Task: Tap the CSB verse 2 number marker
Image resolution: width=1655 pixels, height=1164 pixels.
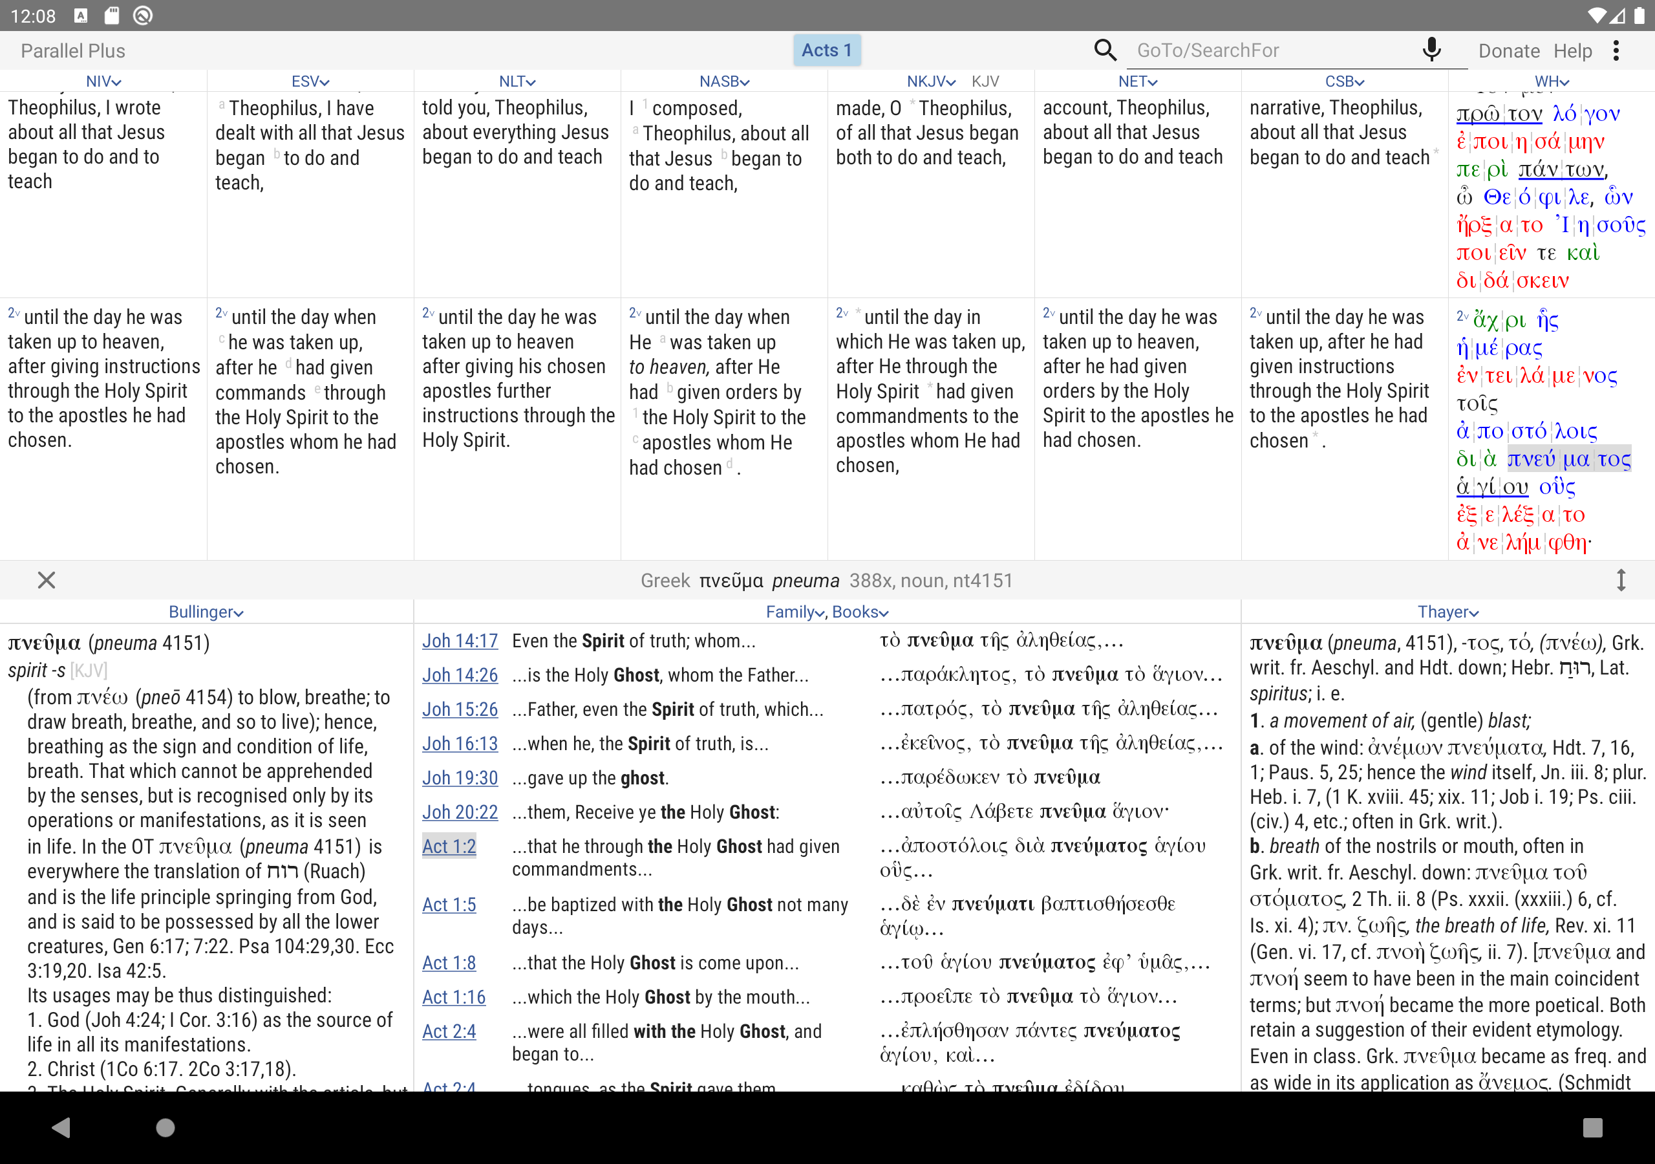Action: pyautogui.click(x=1255, y=313)
